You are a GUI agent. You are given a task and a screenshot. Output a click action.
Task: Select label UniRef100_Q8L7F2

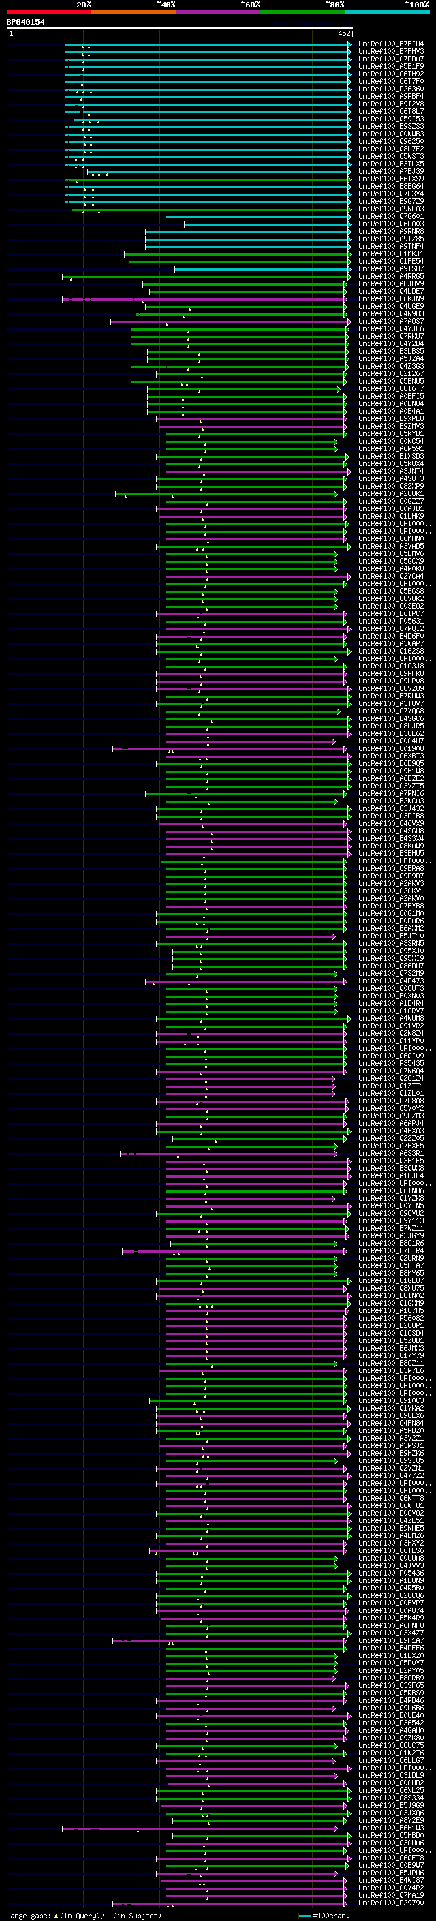[390, 149]
